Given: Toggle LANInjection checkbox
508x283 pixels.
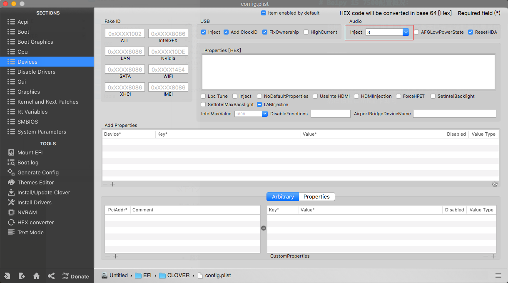Looking at the screenshot, I should [x=260, y=104].
